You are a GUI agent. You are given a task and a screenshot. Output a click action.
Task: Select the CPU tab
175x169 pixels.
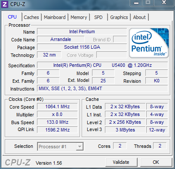[x=12, y=17]
